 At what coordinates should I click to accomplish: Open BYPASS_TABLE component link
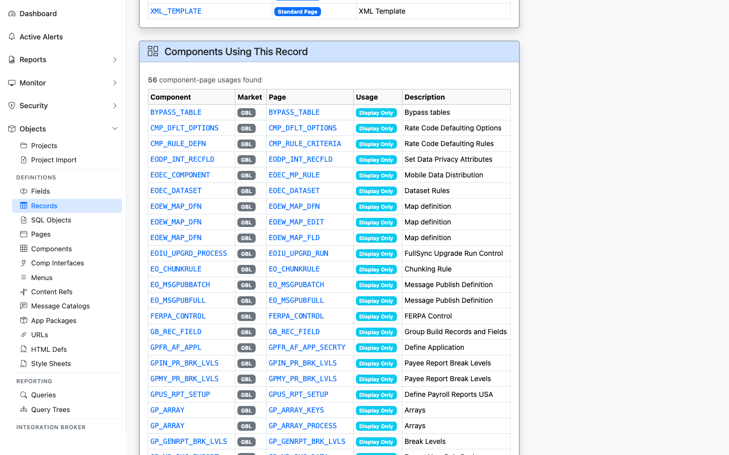(176, 112)
